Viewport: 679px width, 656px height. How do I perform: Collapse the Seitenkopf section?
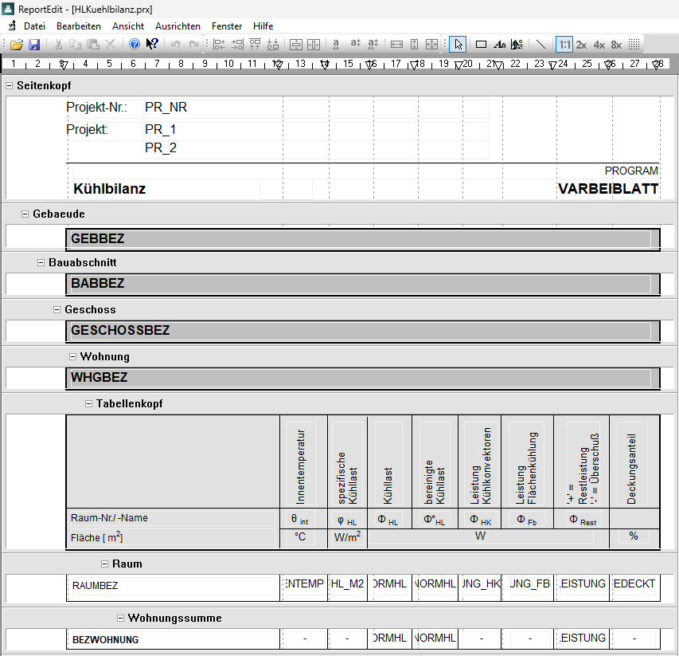click(9, 86)
